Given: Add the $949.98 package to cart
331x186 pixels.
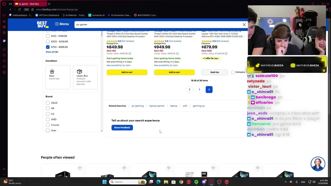Looking at the screenshot, I should click(x=174, y=72).
